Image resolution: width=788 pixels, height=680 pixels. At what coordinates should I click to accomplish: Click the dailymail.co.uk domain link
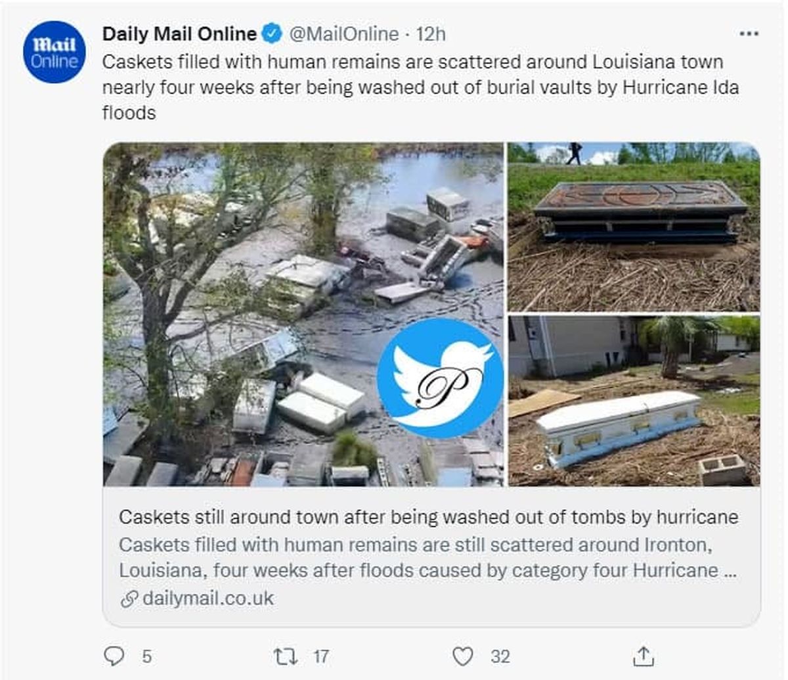208,599
